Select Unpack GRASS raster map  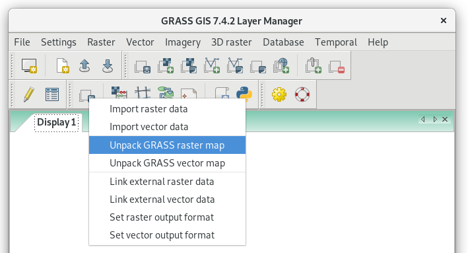[x=167, y=145]
